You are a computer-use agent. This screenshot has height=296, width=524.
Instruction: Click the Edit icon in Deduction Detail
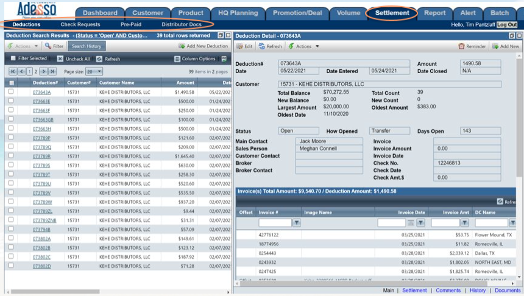[x=240, y=46]
